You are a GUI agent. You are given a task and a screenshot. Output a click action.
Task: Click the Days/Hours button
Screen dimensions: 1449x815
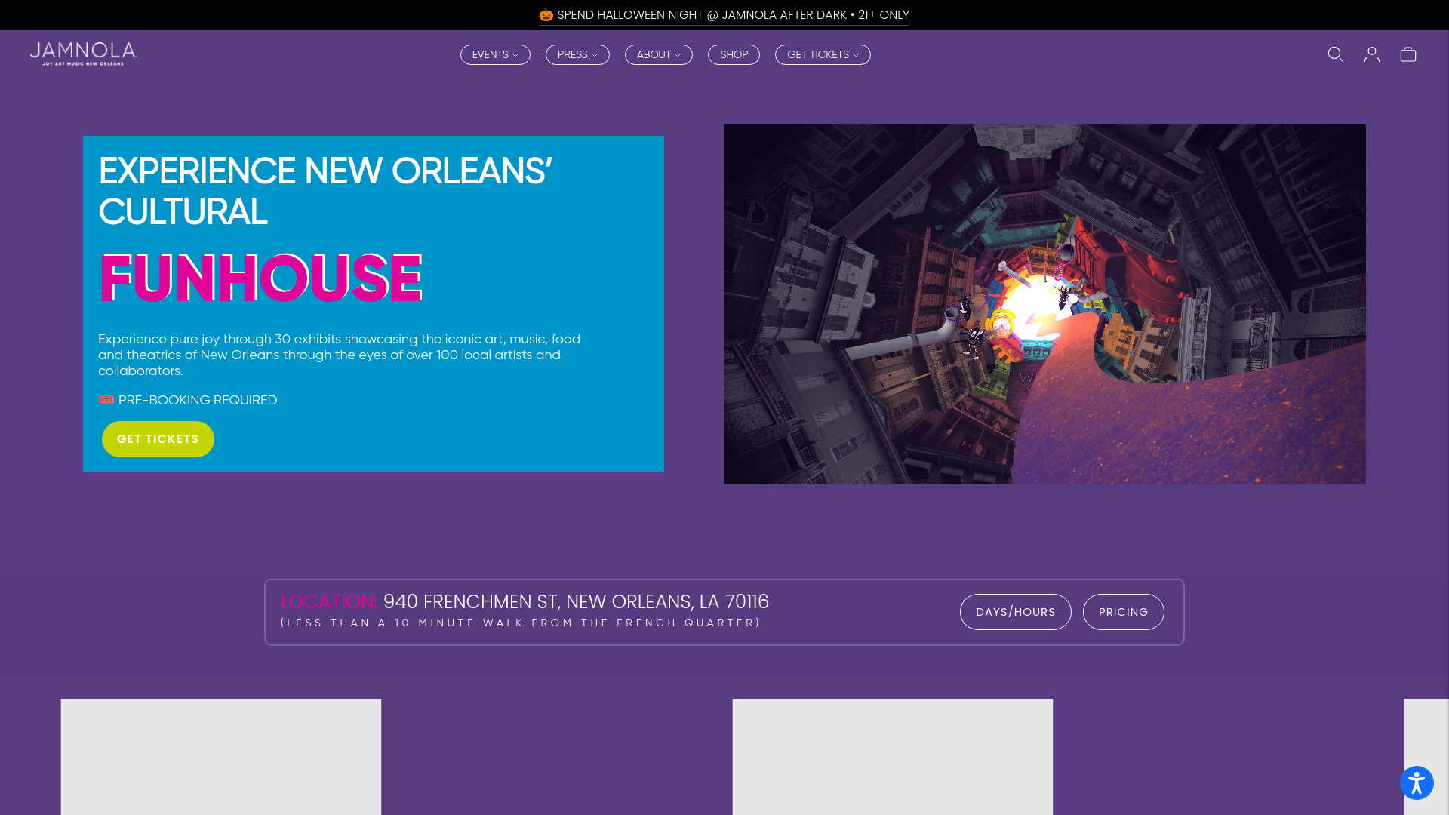[x=1016, y=612]
